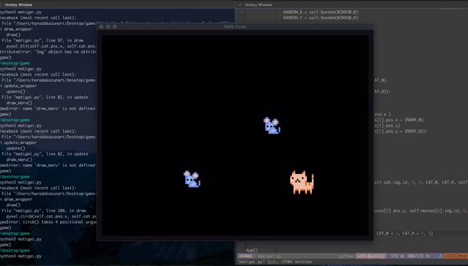Click the NORMAL mode indicator in status line
This screenshot has height=266, width=468.
[x=246, y=256]
